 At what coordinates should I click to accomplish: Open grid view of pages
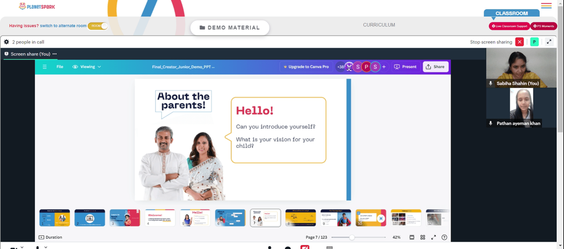tap(422, 237)
